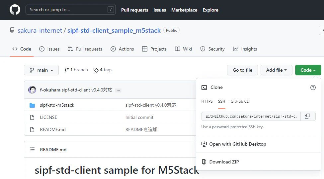Open the README table of contents icon
The width and height of the screenshot is (324, 179).
point(32,149)
